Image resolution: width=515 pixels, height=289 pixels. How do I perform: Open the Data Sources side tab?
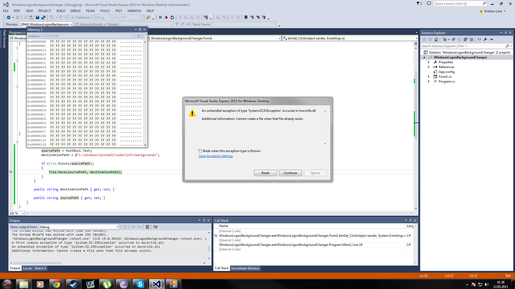tap(5, 39)
